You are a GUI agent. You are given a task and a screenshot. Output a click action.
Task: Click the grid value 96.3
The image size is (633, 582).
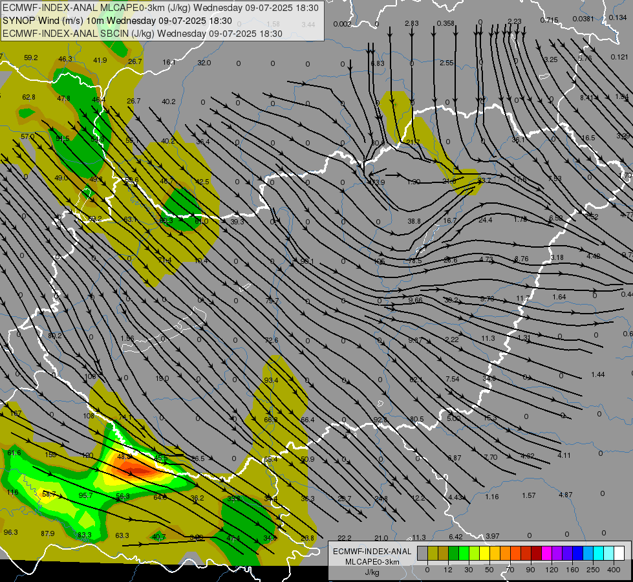[10, 532]
